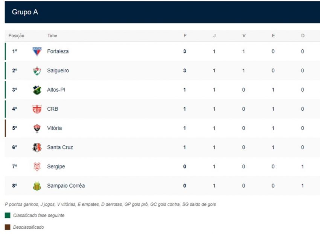The width and height of the screenshot is (320, 234).
Task: Click the CRB club crest
Action: point(37,109)
